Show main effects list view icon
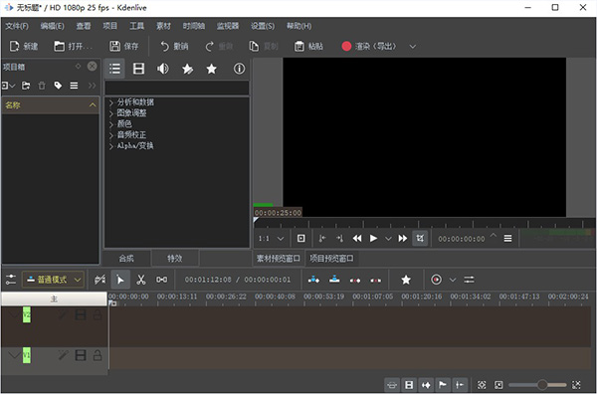The height and width of the screenshot is (394, 597). pyautogui.click(x=114, y=69)
